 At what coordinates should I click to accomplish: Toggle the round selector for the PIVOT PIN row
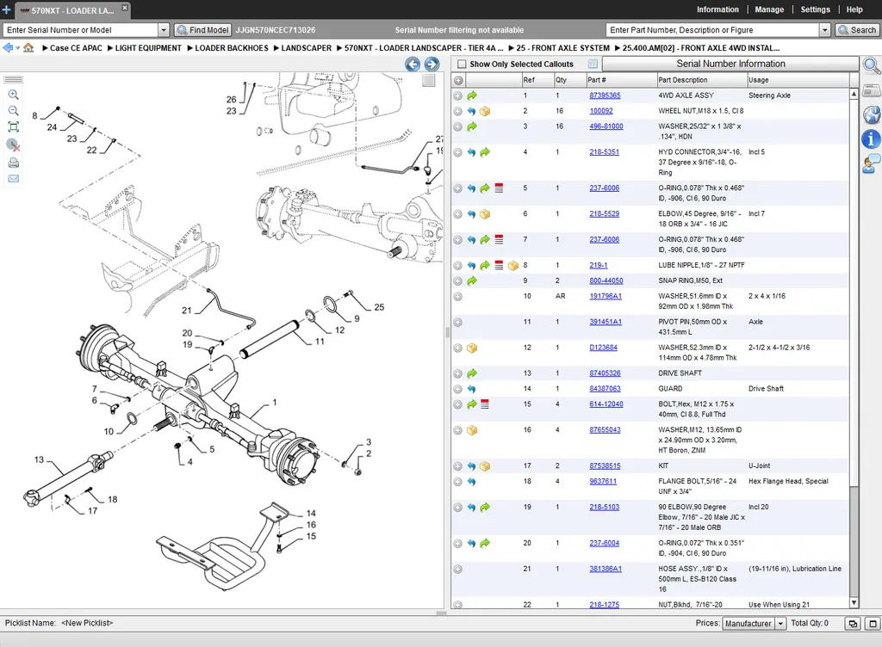[458, 323]
